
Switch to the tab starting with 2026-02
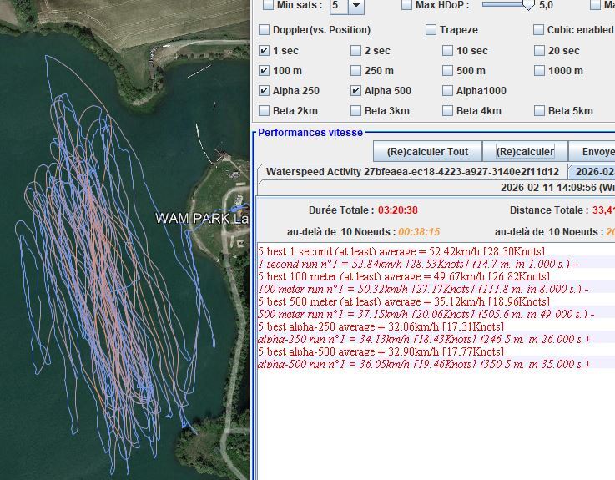594,172
